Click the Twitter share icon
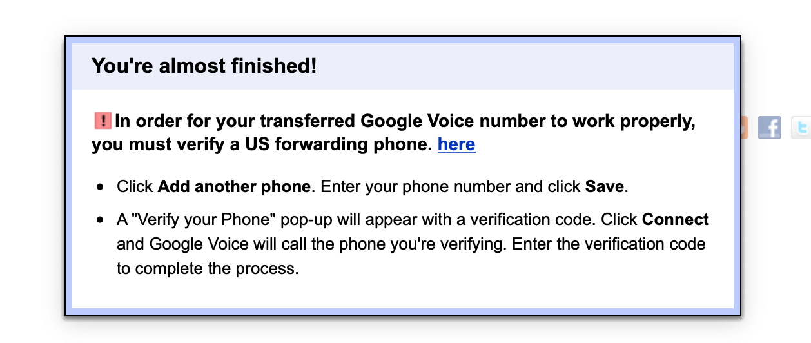 pos(801,127)
